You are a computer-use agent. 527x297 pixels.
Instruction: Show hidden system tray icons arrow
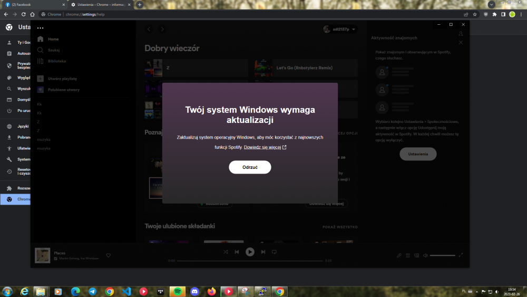[x=476, y=292]
